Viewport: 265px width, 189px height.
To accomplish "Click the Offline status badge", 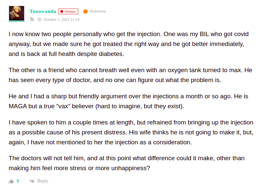I will pyautogui.click(x=68, y=12).
